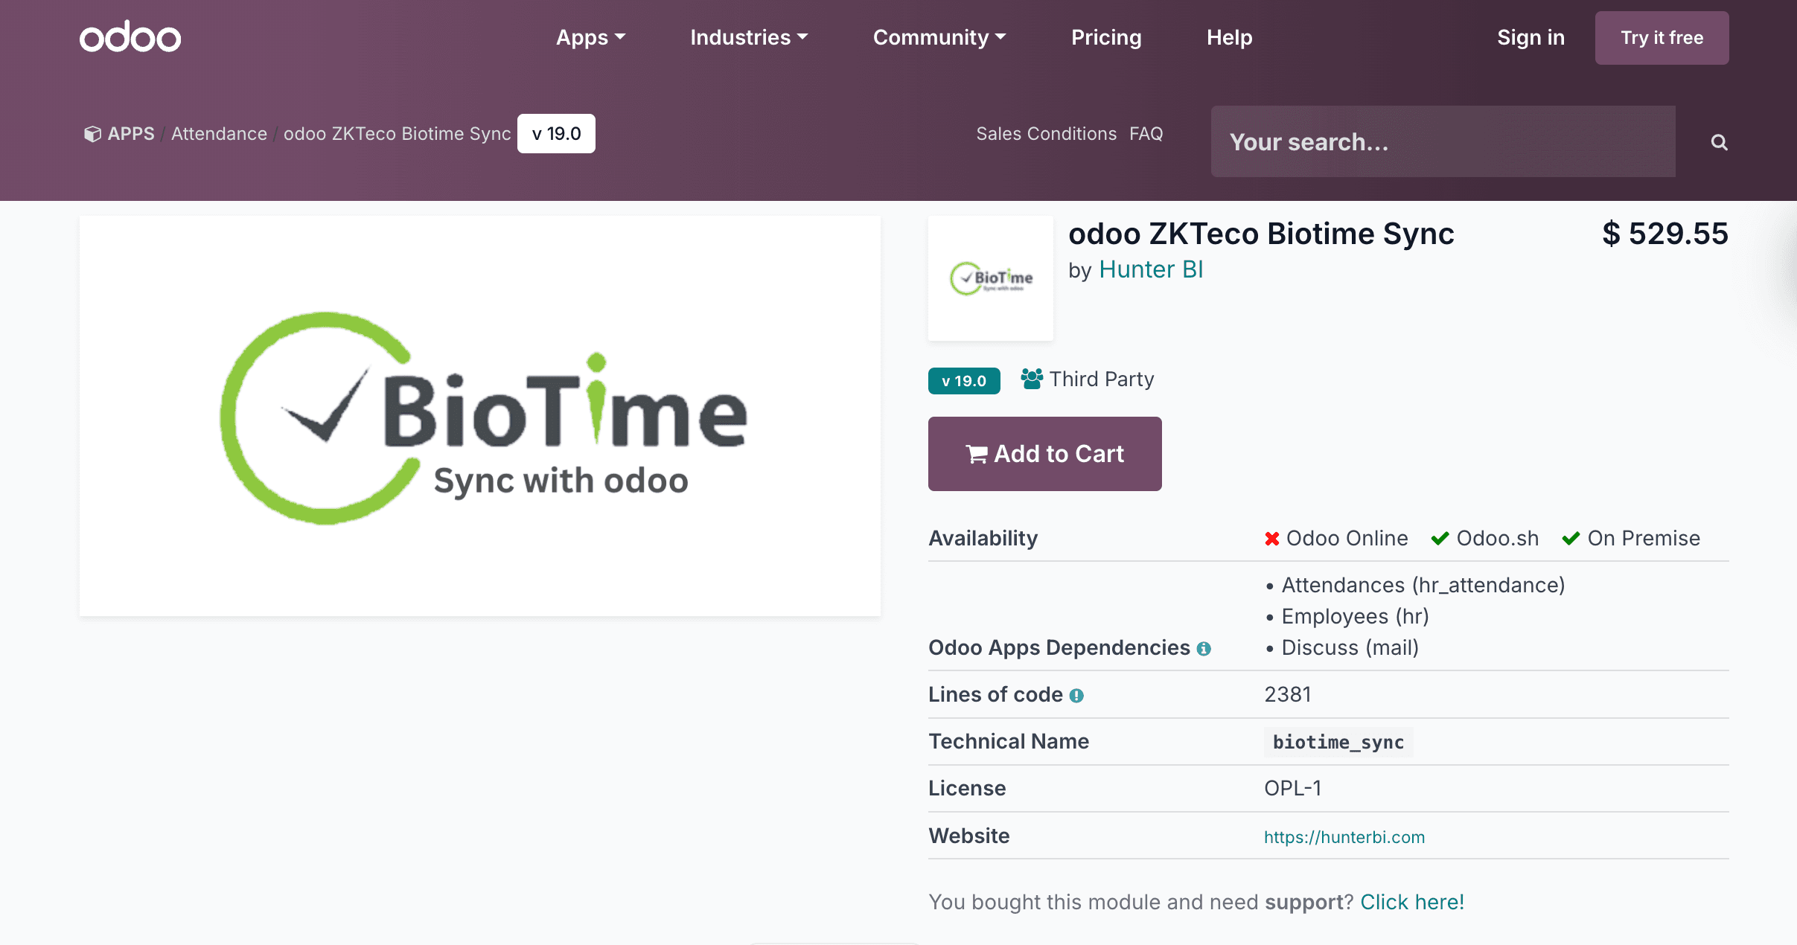Image resolution: width=1797 pixels, height=945 pixels.
Task: Select the $ 529.55 price text
Action: point(1665,234)
